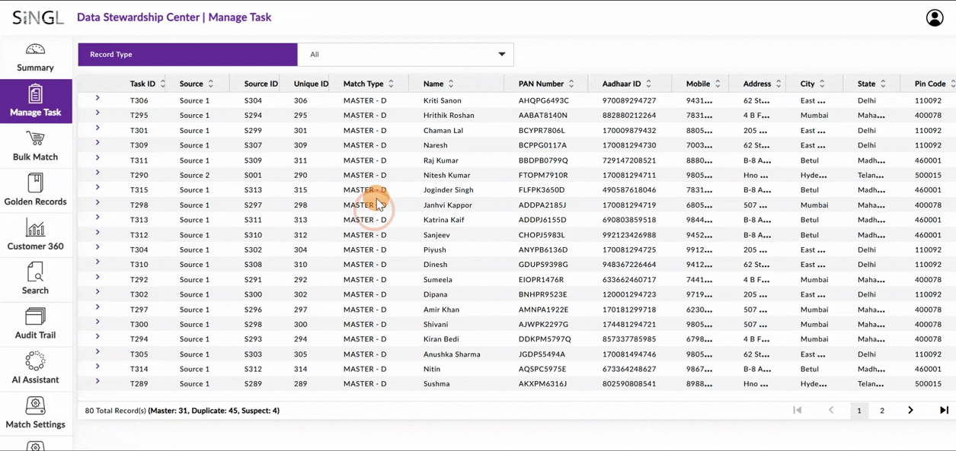Select the Bulk Match icon

coord(35,145)
